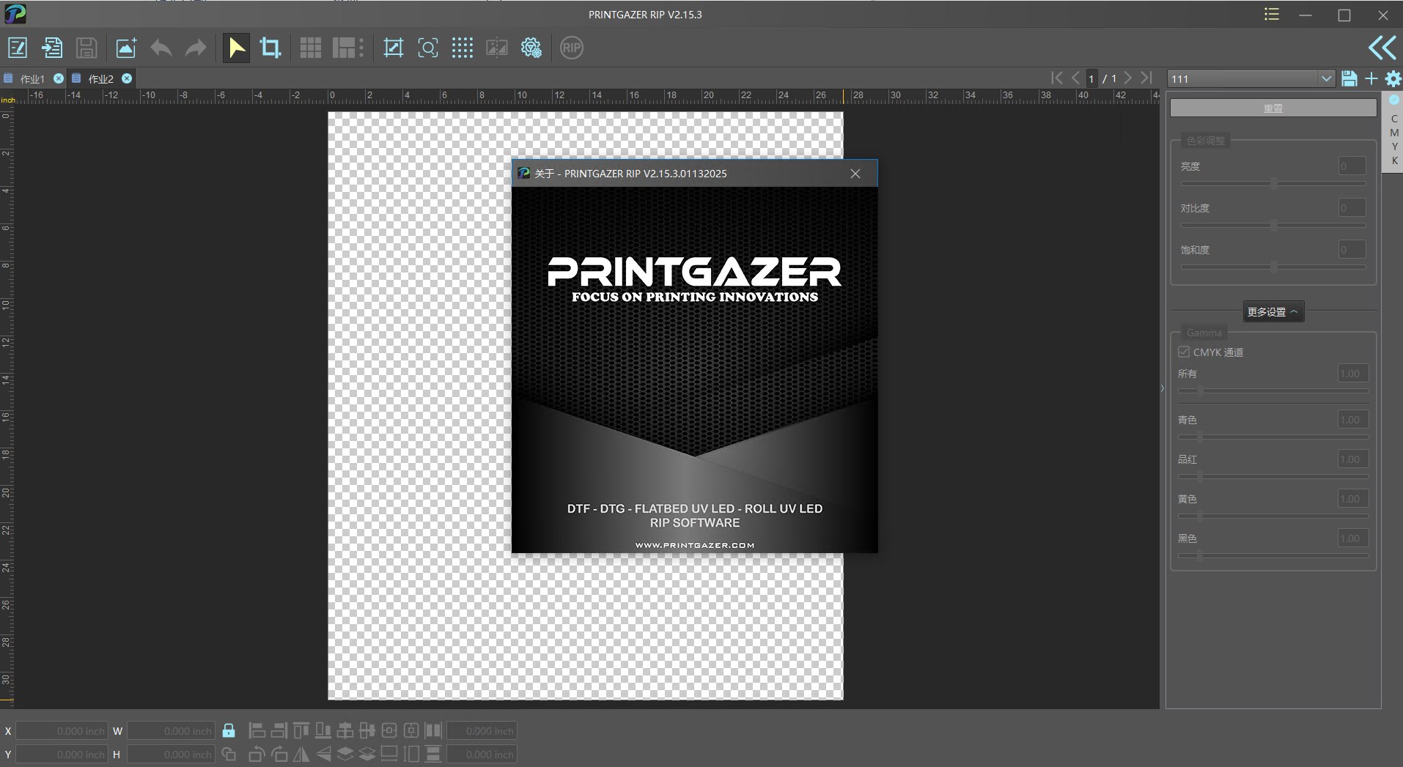
Task: Close the 关于 about dialog
Action: click(855, 174)
